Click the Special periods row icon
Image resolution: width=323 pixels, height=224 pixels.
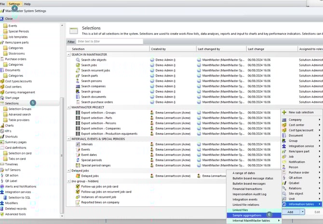[x=78, y=159]
